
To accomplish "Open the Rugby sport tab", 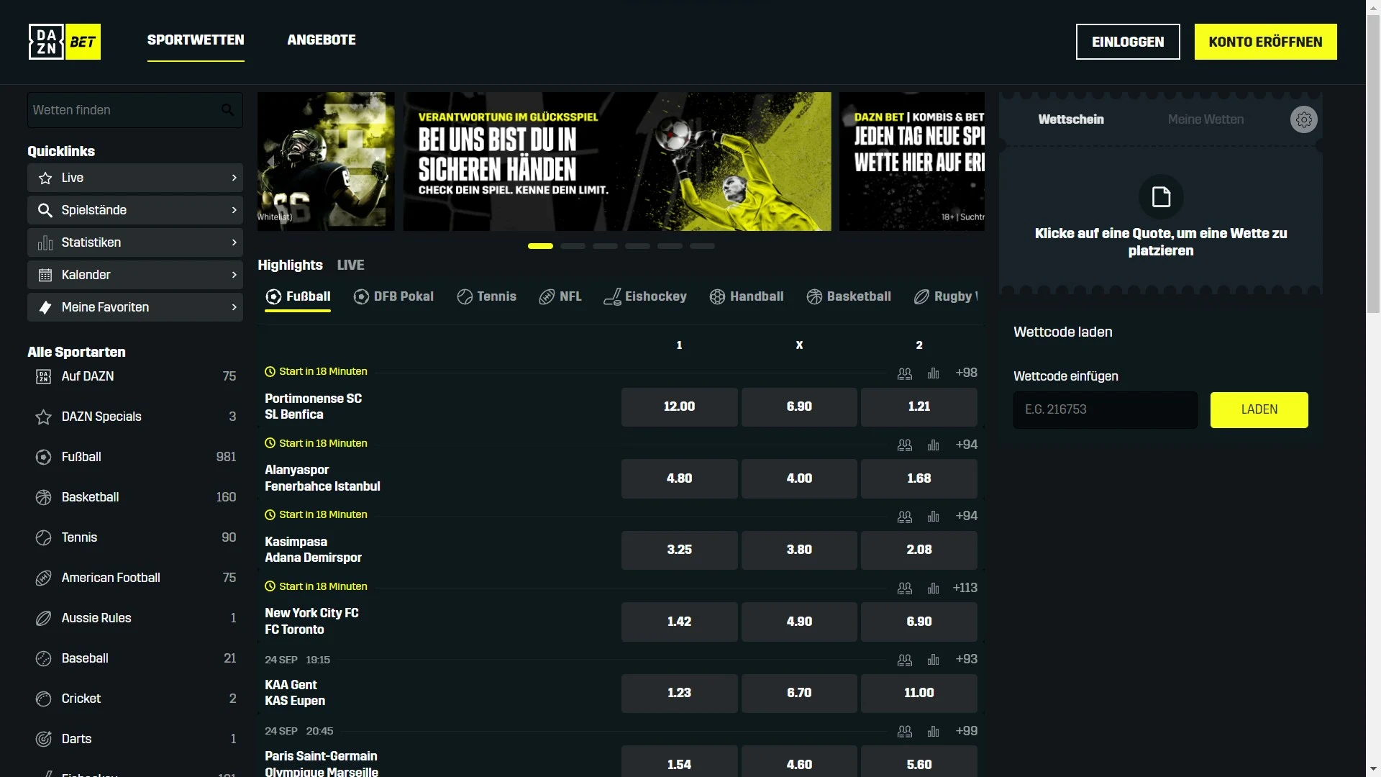I will [x=945, y=296].
